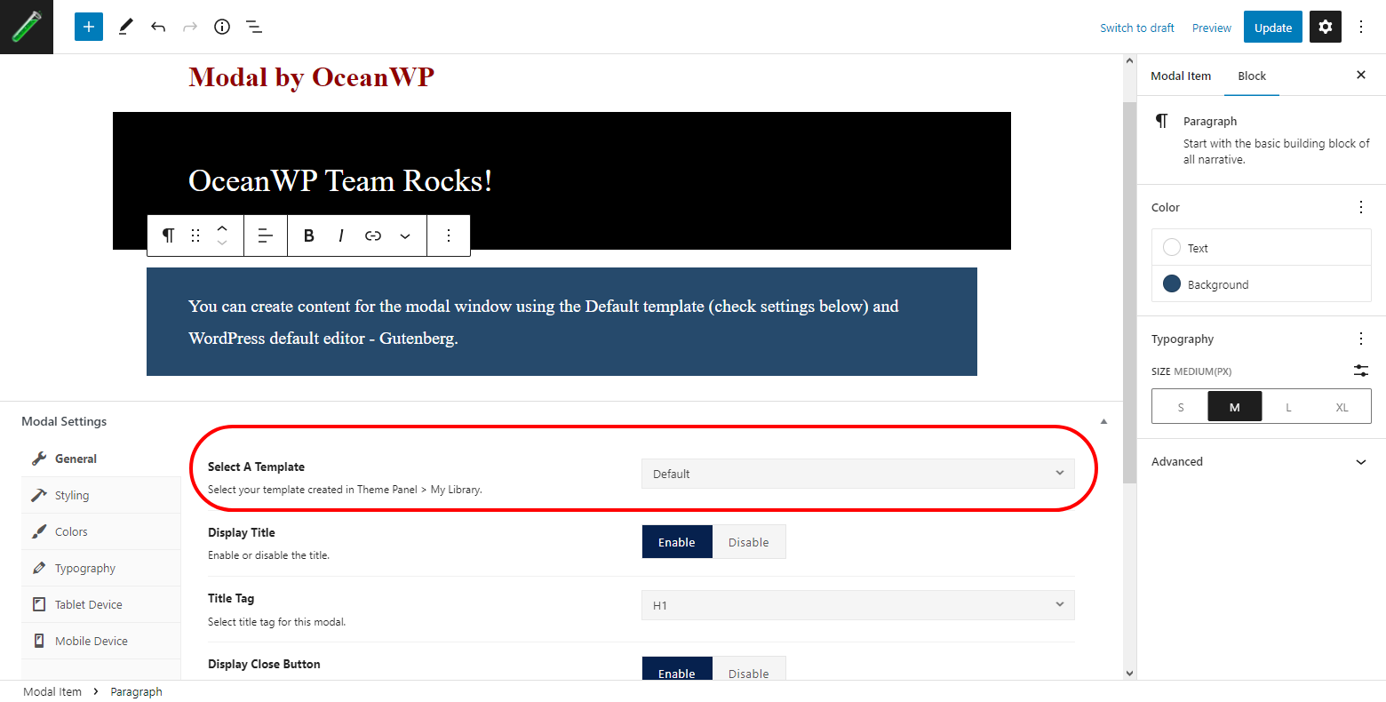Select font size L
Viewport: 1386px width, 702px height.
pyautogui.click(x=1288, y=407)
